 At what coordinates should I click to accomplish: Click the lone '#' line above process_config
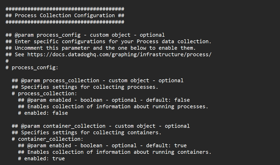7,61
